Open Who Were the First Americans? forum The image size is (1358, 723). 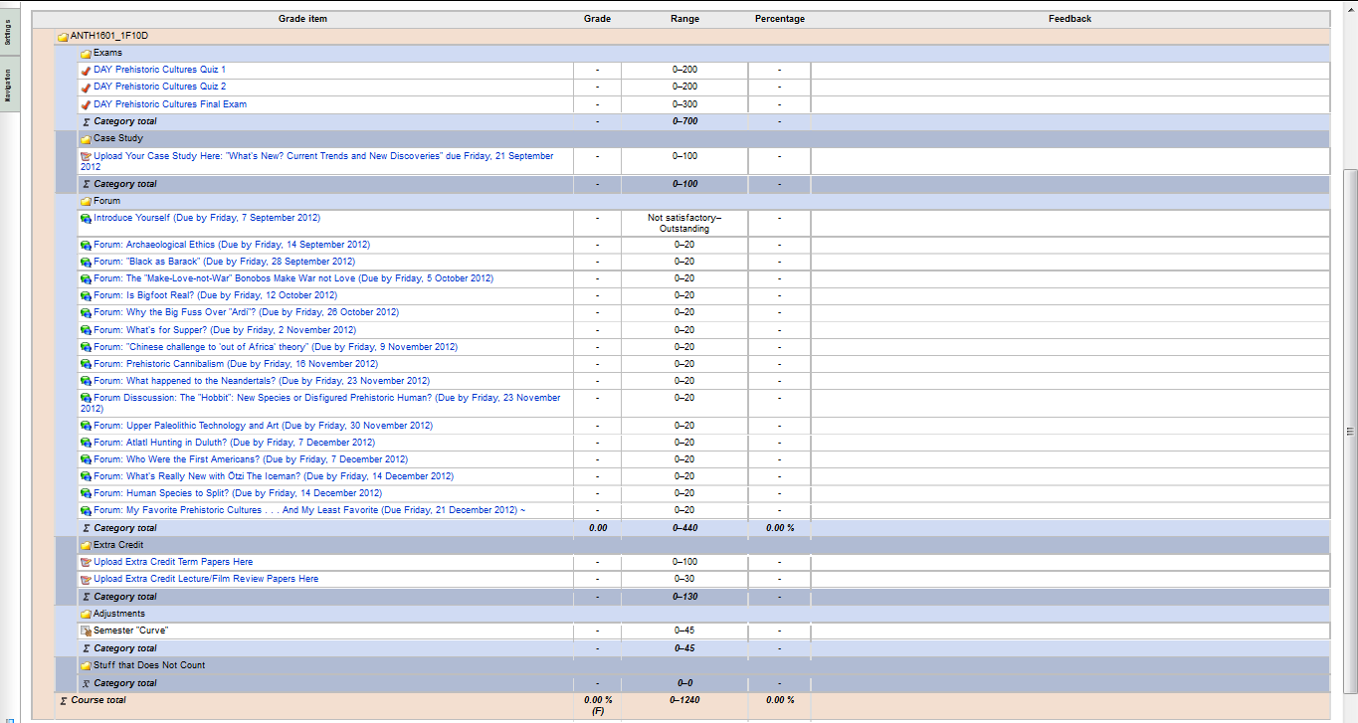[251, 459]
